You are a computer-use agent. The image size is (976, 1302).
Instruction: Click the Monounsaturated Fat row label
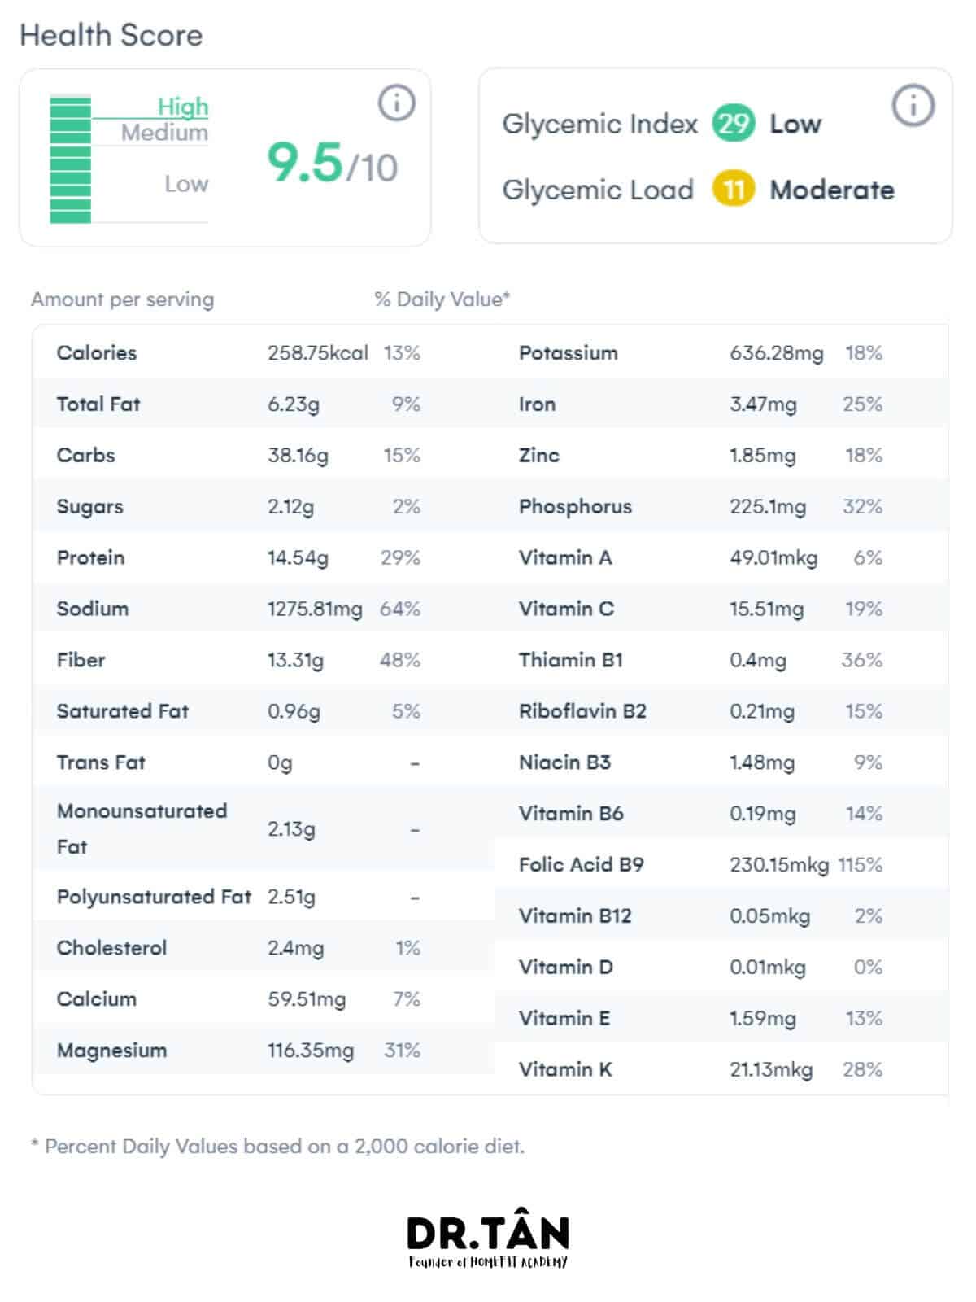142,828
